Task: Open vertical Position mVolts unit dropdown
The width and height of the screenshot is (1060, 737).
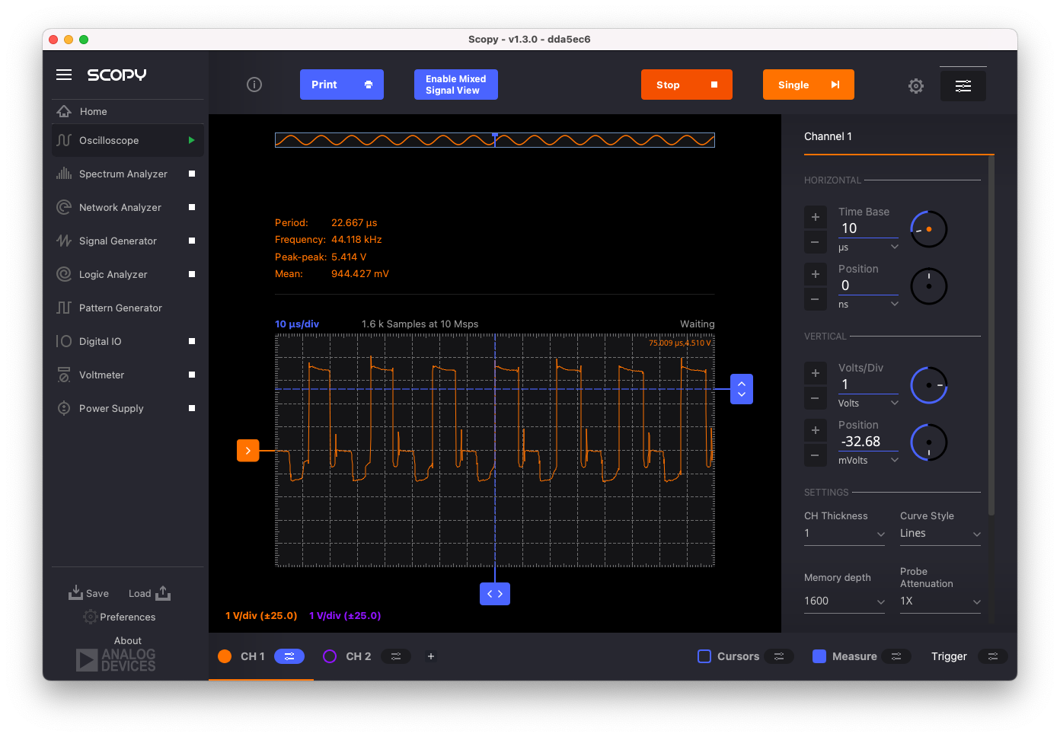Action: (x=868, y=461)
